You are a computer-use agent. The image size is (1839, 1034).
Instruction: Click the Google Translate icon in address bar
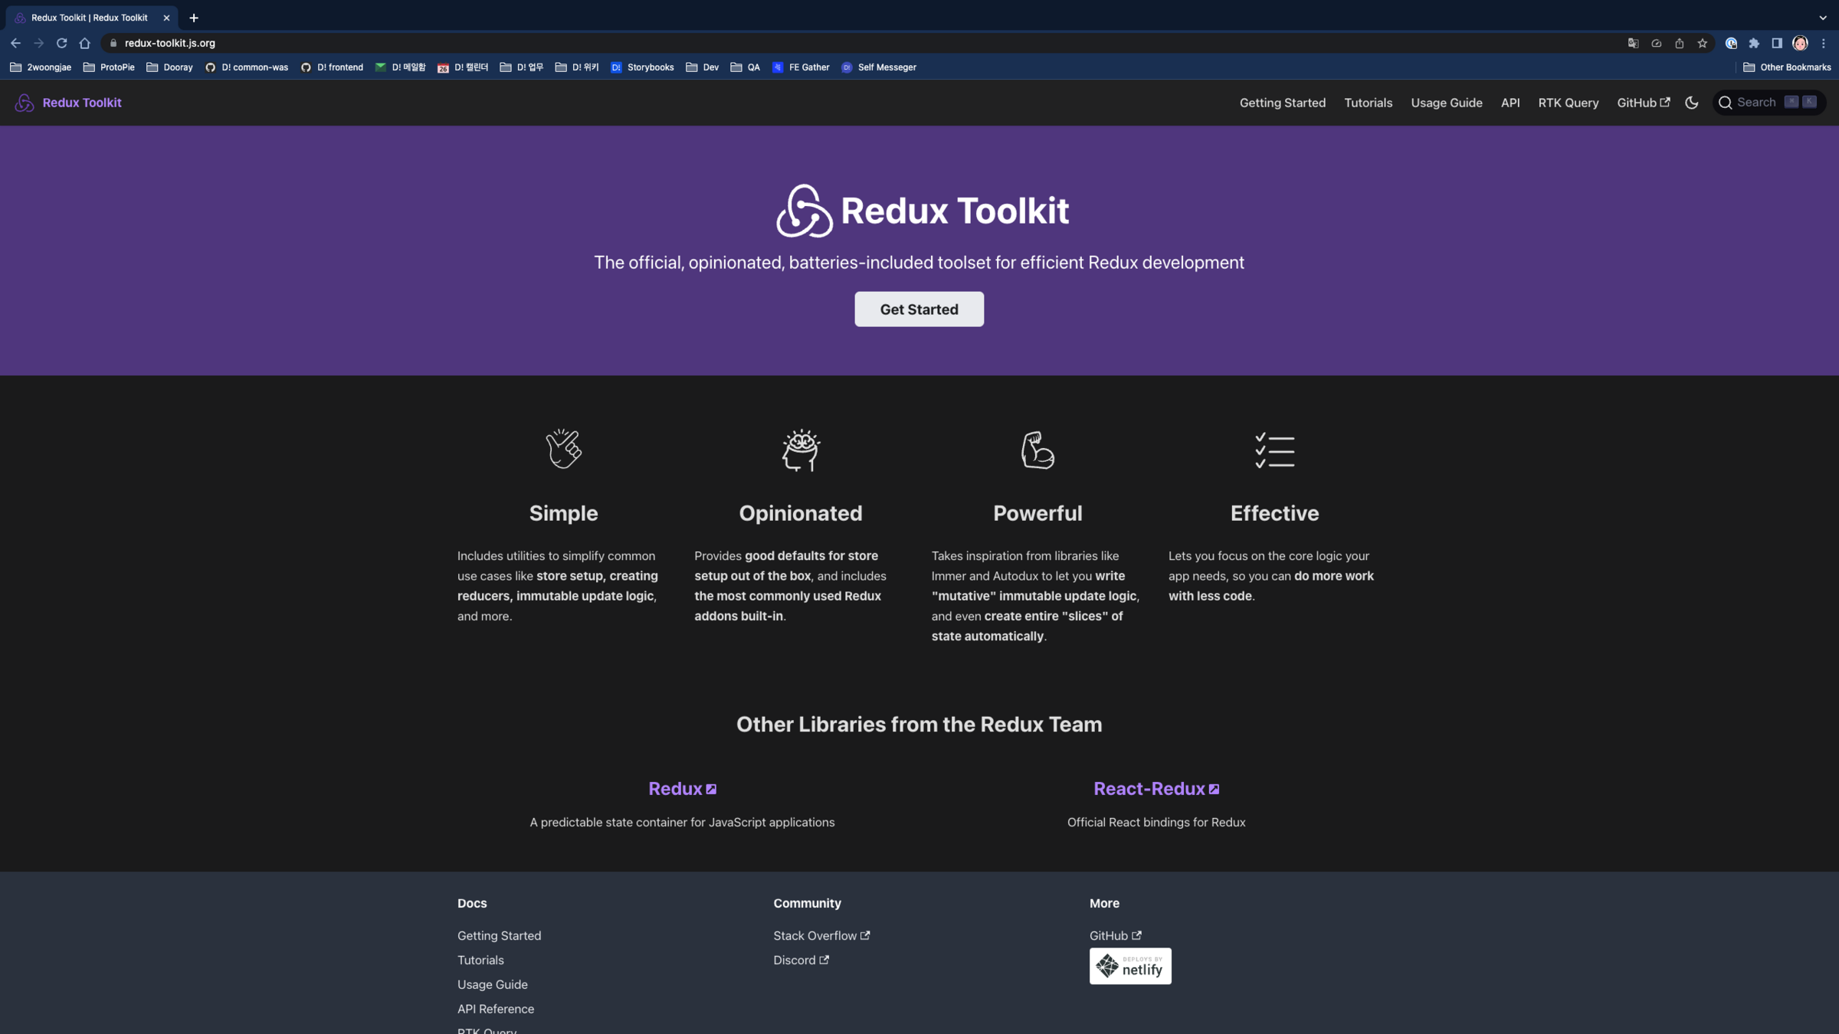pyautogui.click(x=1633, y=44)
